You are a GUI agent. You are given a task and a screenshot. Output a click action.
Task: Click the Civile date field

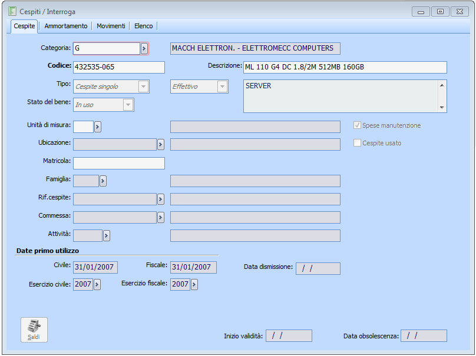(95, 267)
